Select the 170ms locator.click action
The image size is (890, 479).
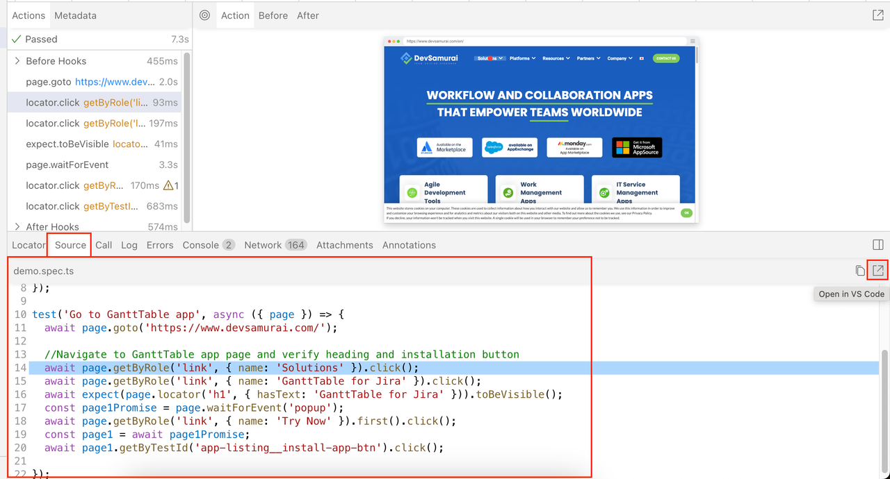94,185
